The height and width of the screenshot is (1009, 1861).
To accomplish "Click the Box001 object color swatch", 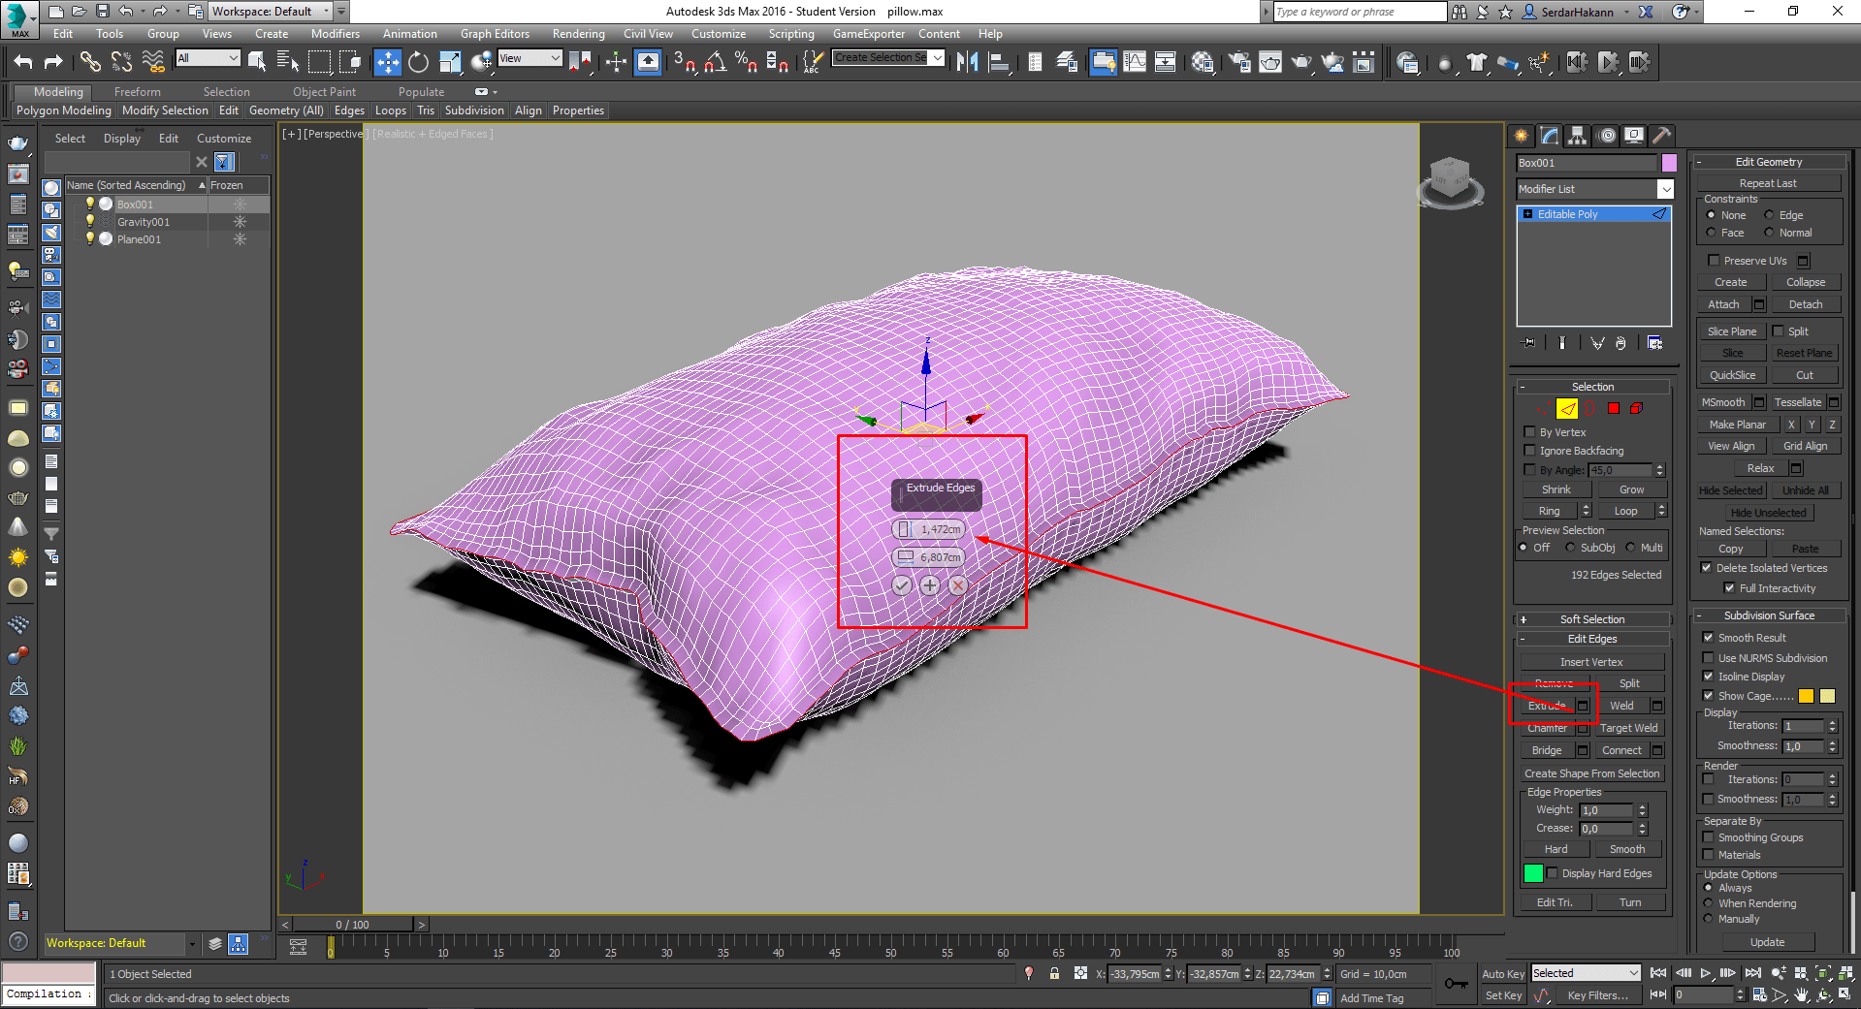I will pos(1669,163).
